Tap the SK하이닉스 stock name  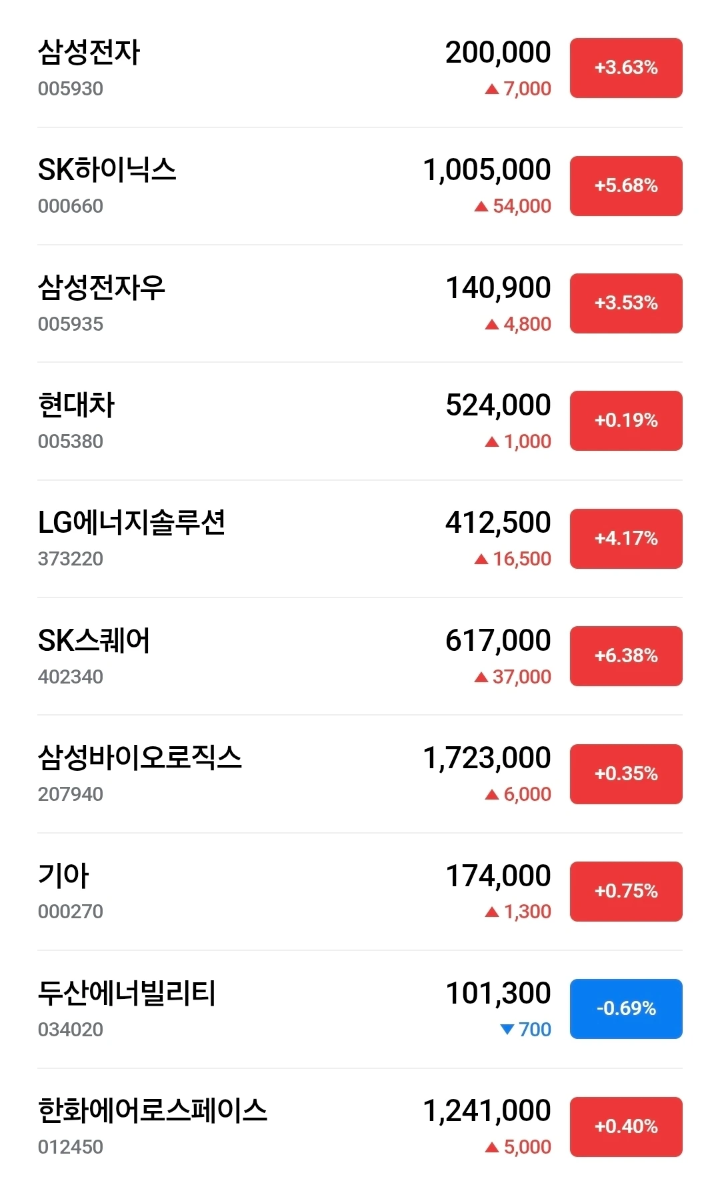point(107,170)
